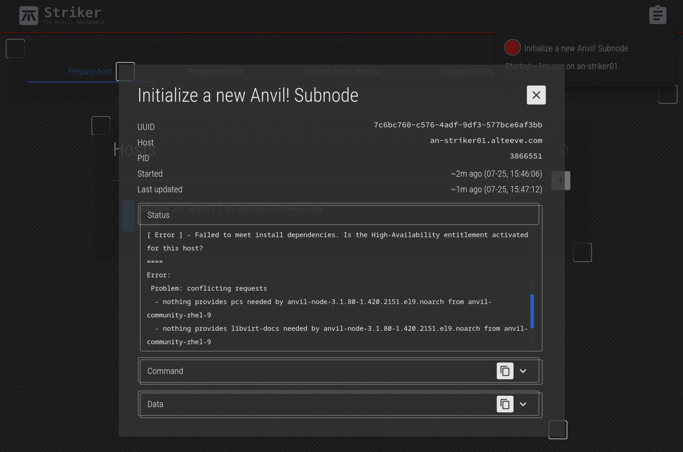Open the Manage UPSes tab
Image resolution: width=683 pixels, height=452 pixels.
tap(467, 71)
